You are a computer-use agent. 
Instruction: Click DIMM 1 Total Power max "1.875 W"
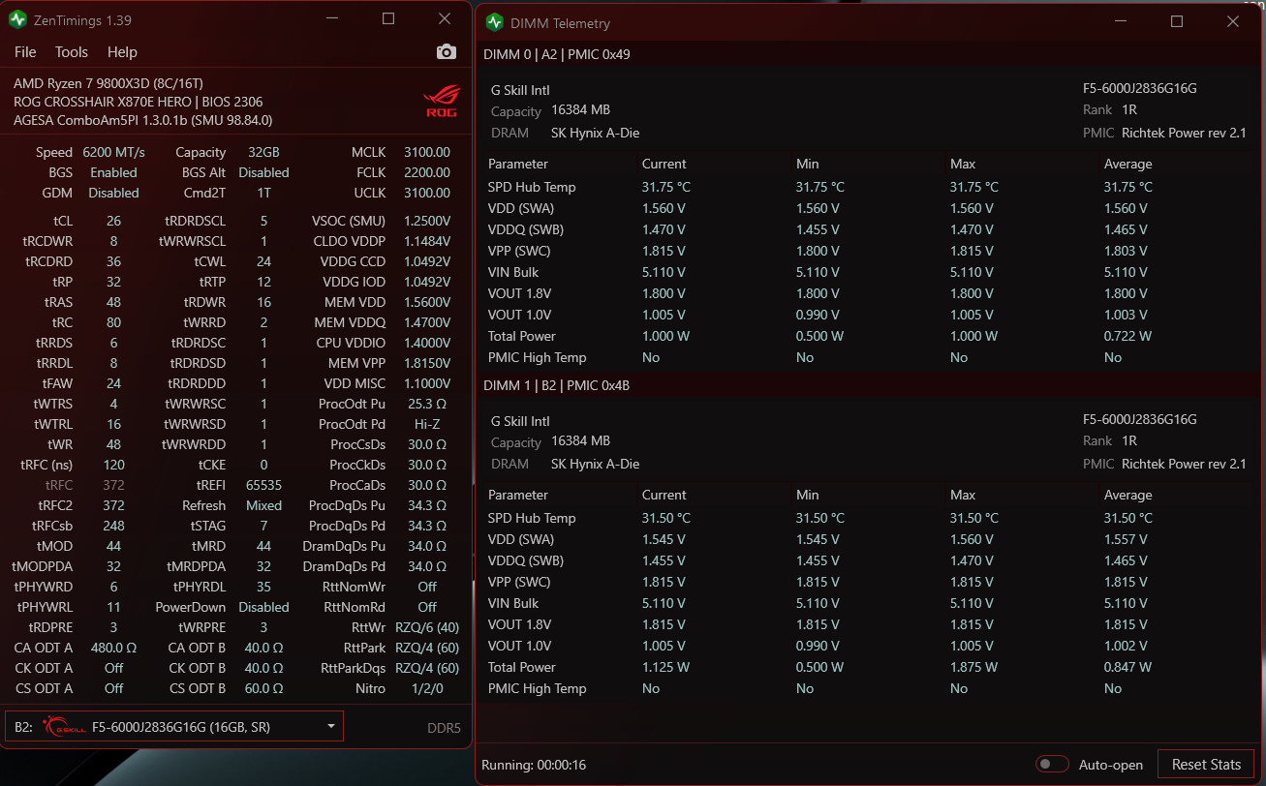coord(973,667)
